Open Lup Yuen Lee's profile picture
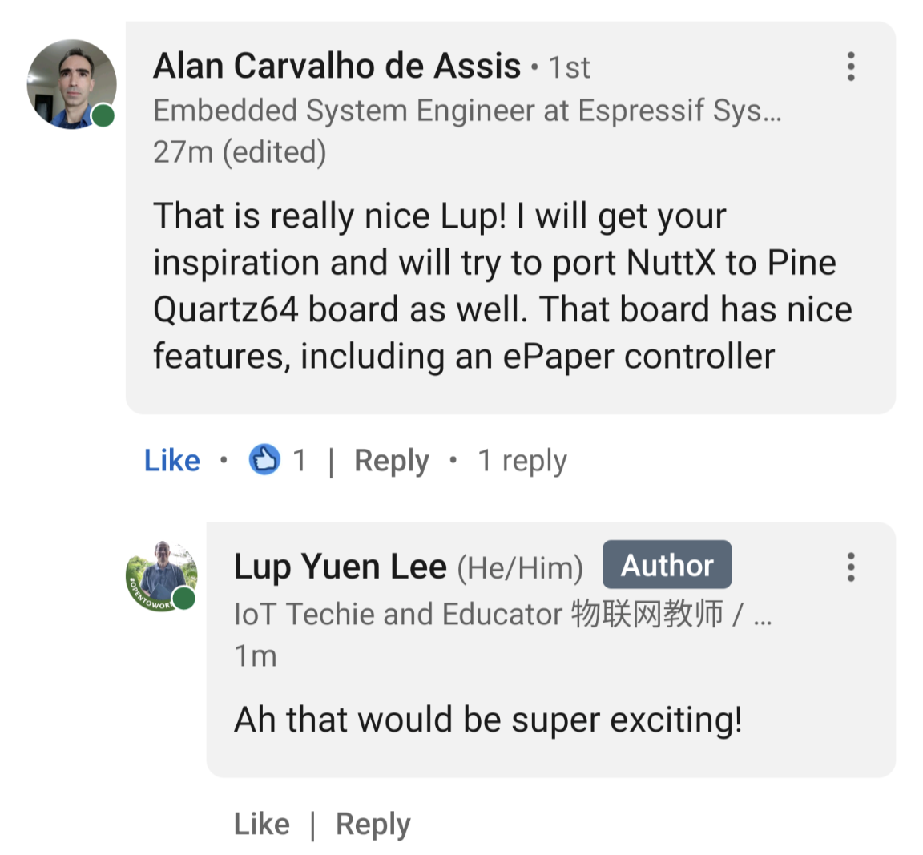Image resolution: width=923 pixels, height=855 pixels. tap(162, 575)
